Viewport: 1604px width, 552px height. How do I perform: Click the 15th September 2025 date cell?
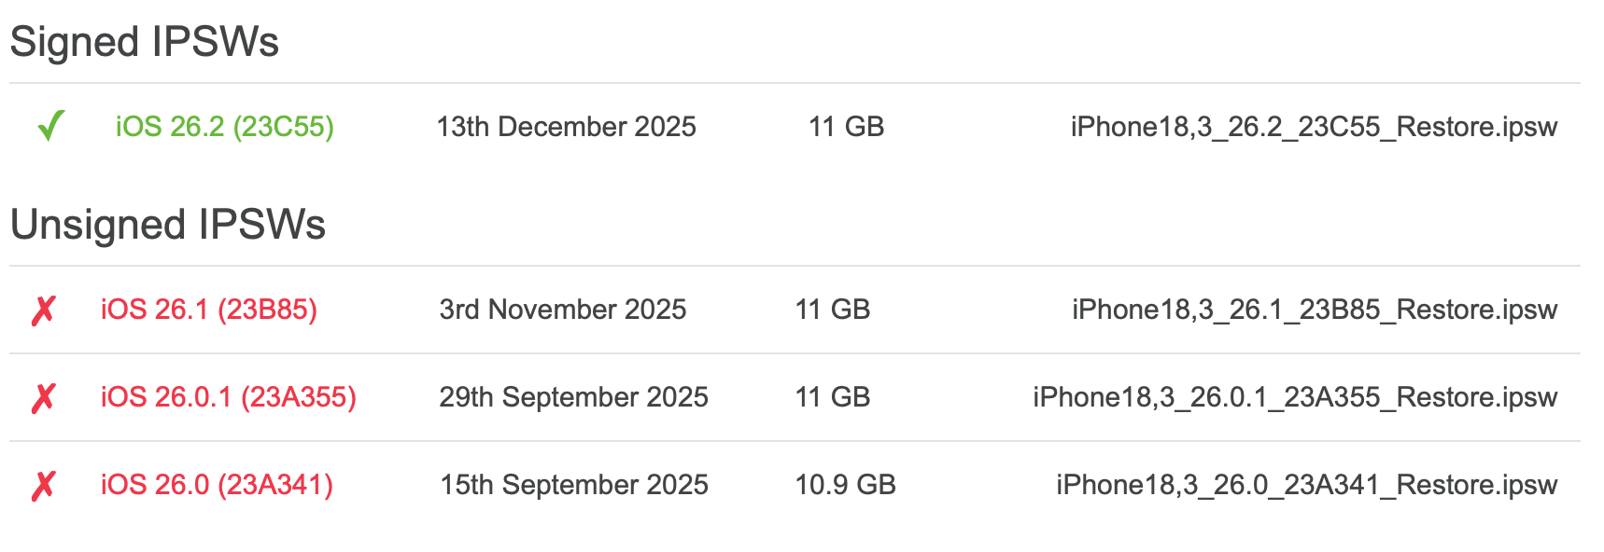[x=573, y=485]
